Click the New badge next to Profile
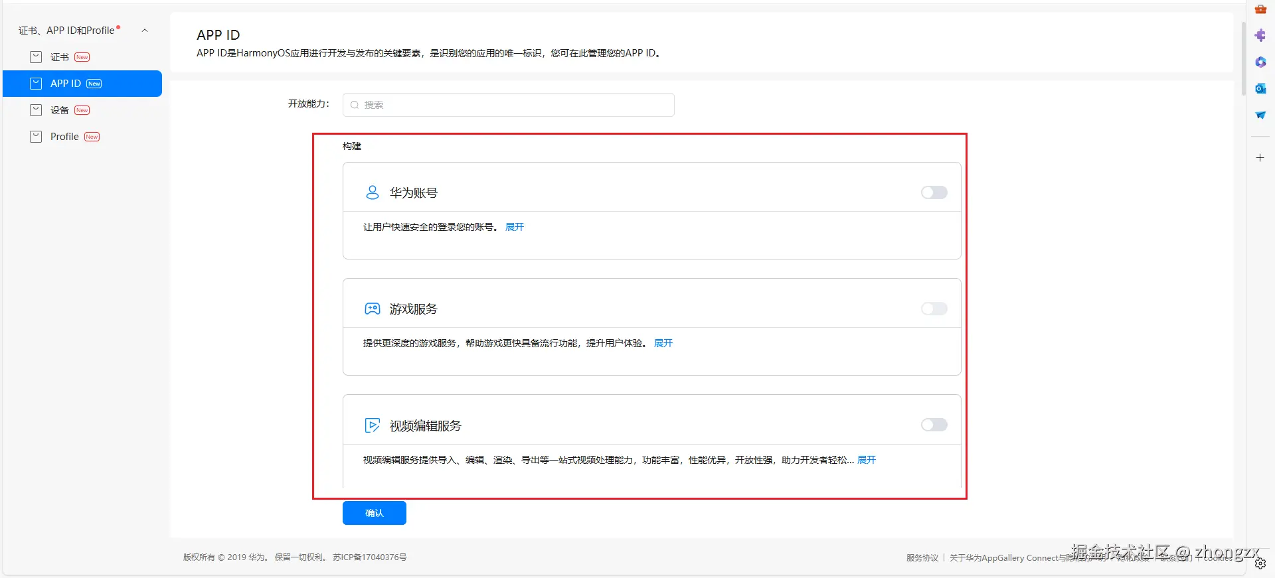The width and height of the screenshot is (1275, 578). point(92,137)
